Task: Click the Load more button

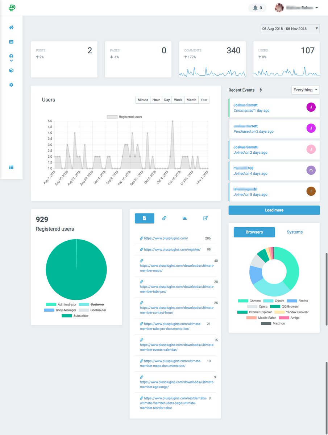Action: [x=274, y=210]
